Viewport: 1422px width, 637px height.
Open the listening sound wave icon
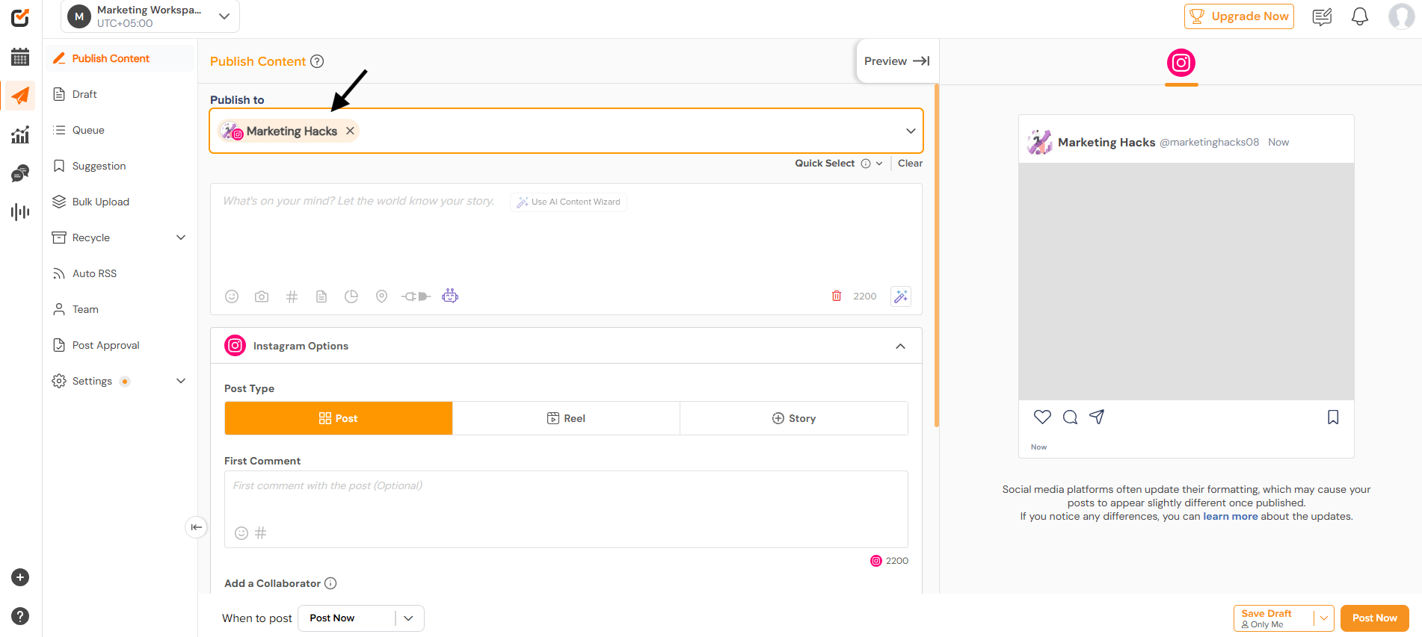[20, 212]
